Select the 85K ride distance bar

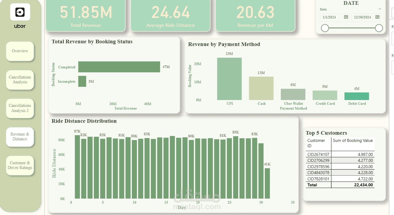pos(236,168)
